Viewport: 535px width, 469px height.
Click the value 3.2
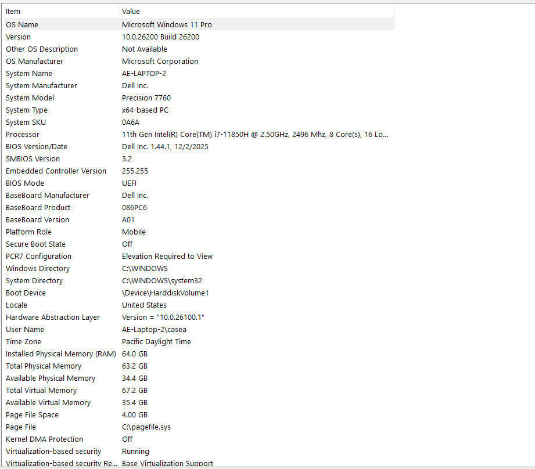[x=127, y=159]
